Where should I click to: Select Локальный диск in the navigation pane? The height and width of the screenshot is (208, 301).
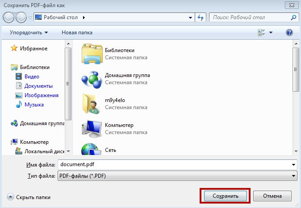[x=45, y=151]
